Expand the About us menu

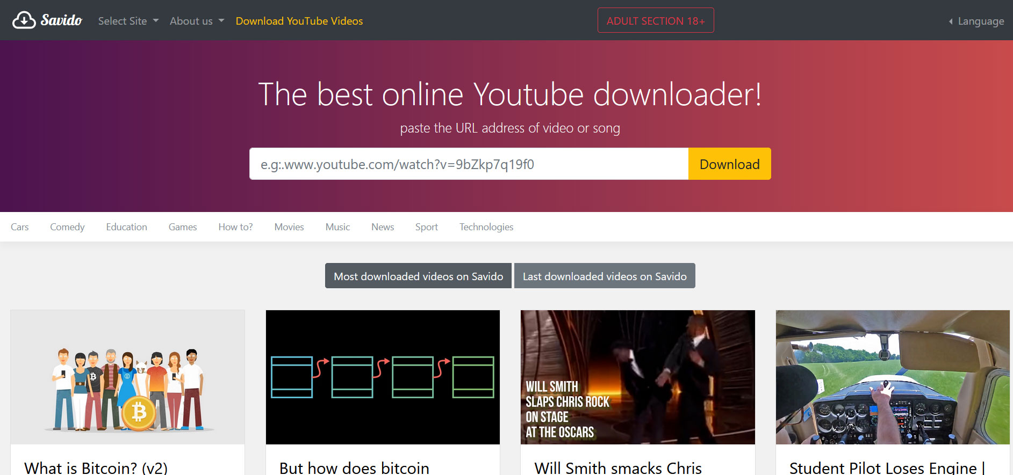point(197,21)
